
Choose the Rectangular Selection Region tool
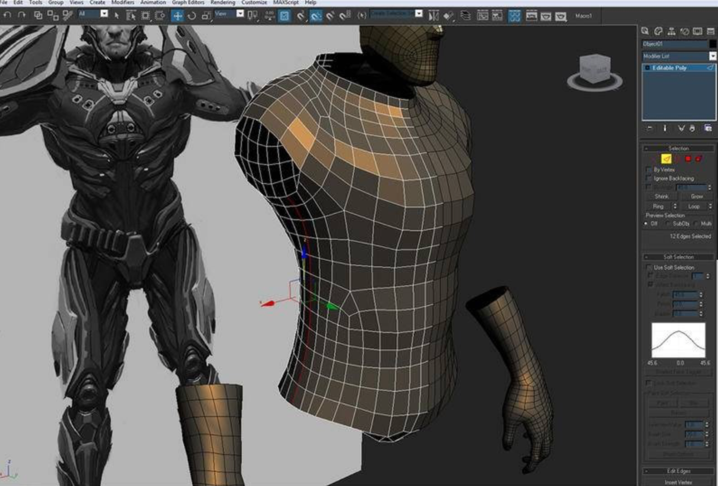click(146, 16)
